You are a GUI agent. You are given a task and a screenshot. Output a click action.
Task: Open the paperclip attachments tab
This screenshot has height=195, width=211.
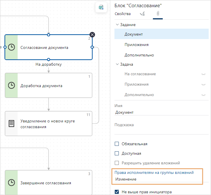[x=158, y=14]
